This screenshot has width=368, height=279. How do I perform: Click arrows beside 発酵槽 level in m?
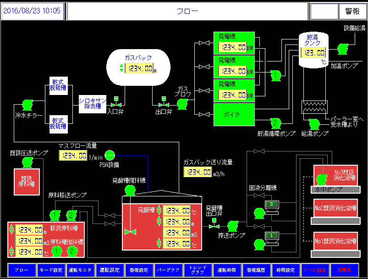point(159,222)
